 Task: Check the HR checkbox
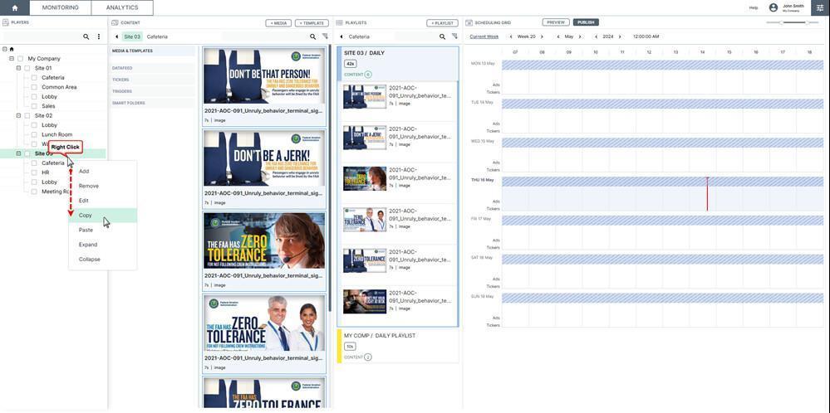[x=34, y=172]
